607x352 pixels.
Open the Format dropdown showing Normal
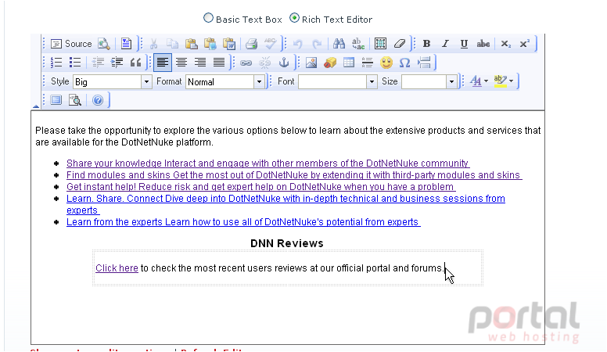pyautogui.click(x=225, y=81)
